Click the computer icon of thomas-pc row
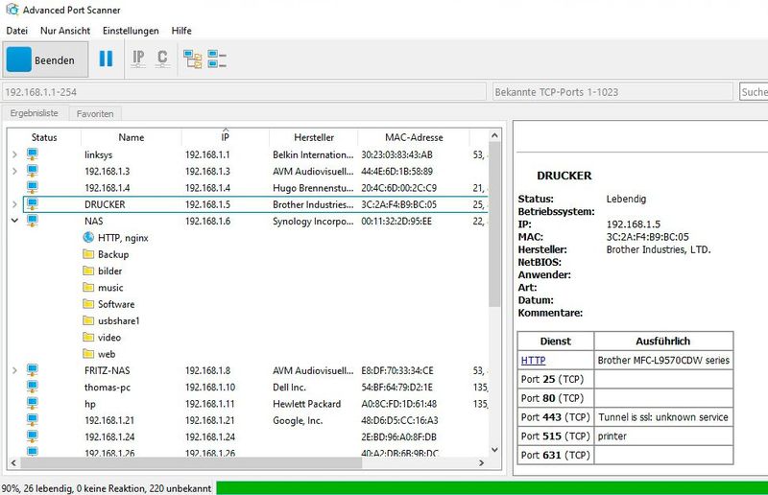The height and width of the screenshot is (495, 768). (x=33, y=387)
